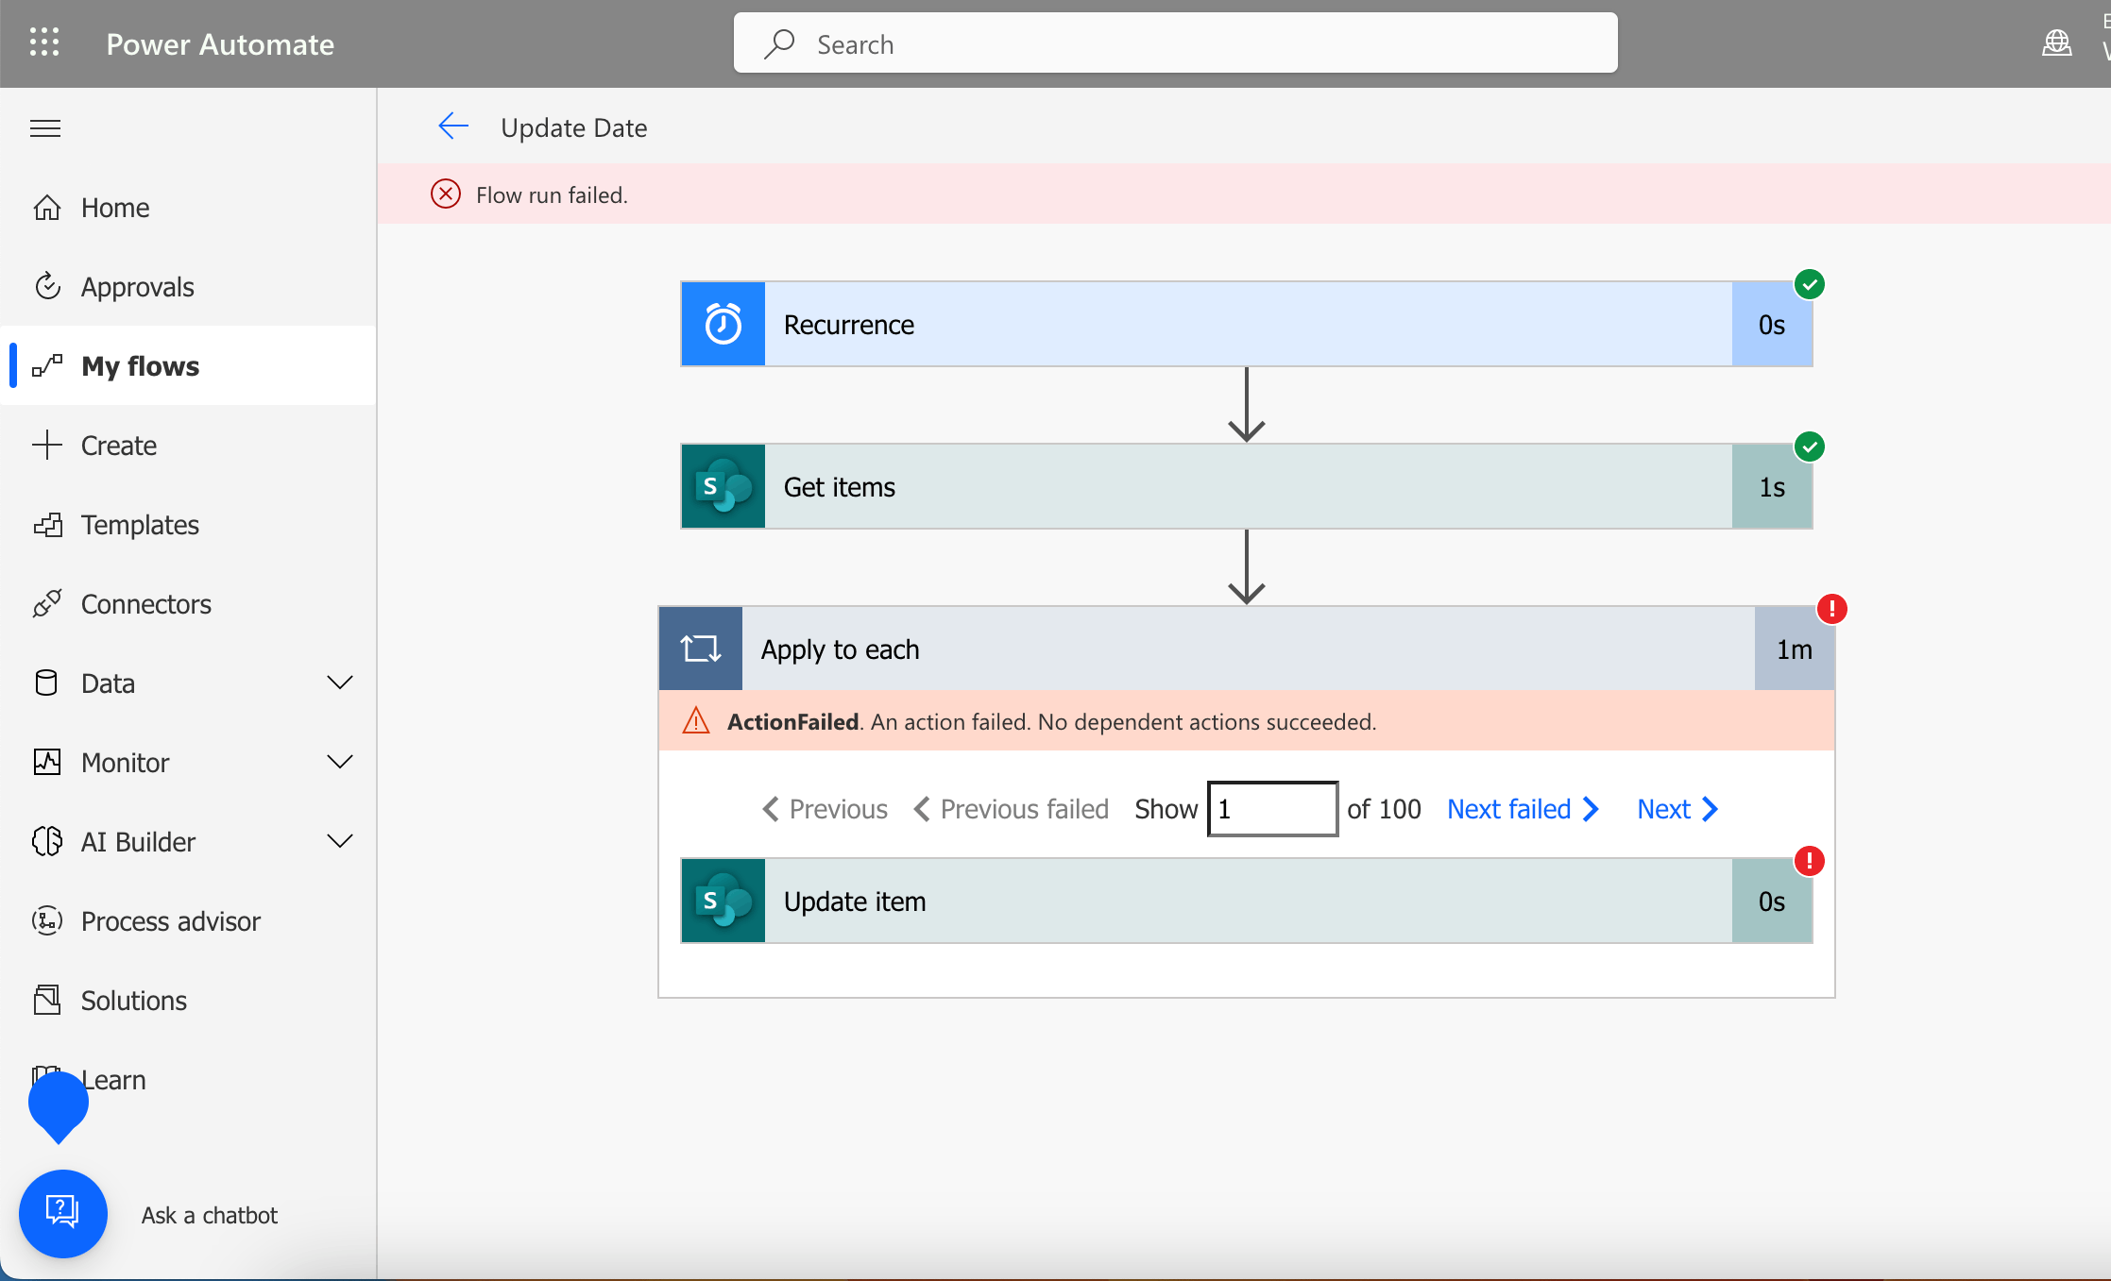The width and height of the screenshot is (2111, 1281).
Task: Collapse the left navigation hamburger menu
Action: [45, 128]
